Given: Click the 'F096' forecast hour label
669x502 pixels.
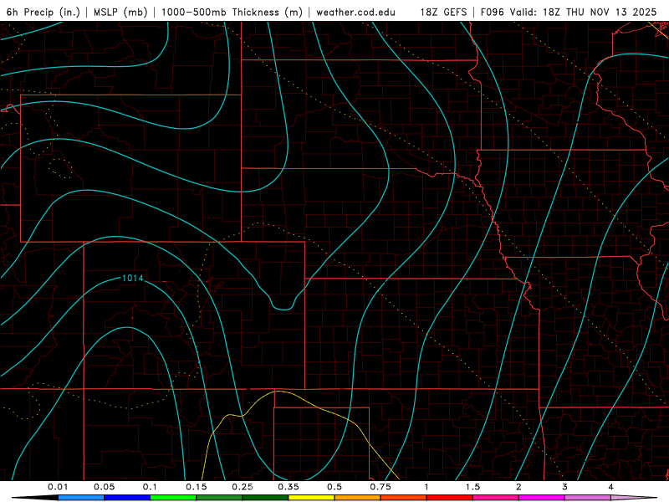Looking at the screenshot, I should (492, 12).
